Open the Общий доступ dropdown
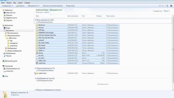Screen dimensions: 174x98 click(x=33, y=6)
